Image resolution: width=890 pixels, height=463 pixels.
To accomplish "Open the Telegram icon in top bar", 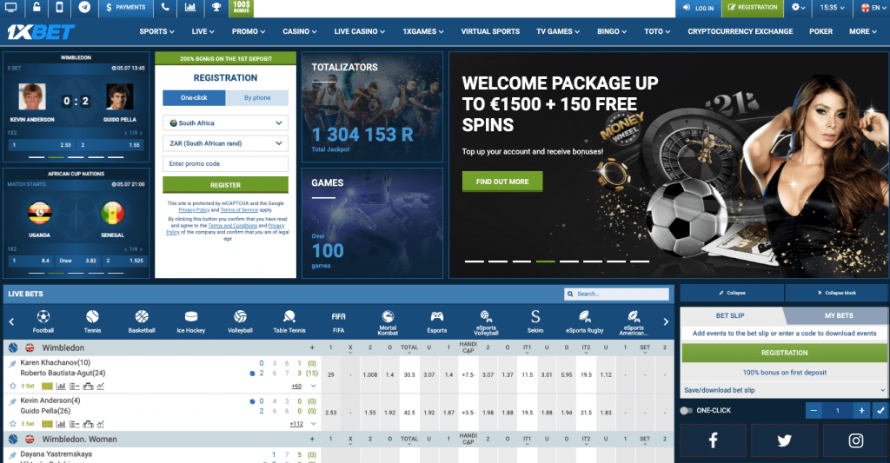I will (84, 7).
